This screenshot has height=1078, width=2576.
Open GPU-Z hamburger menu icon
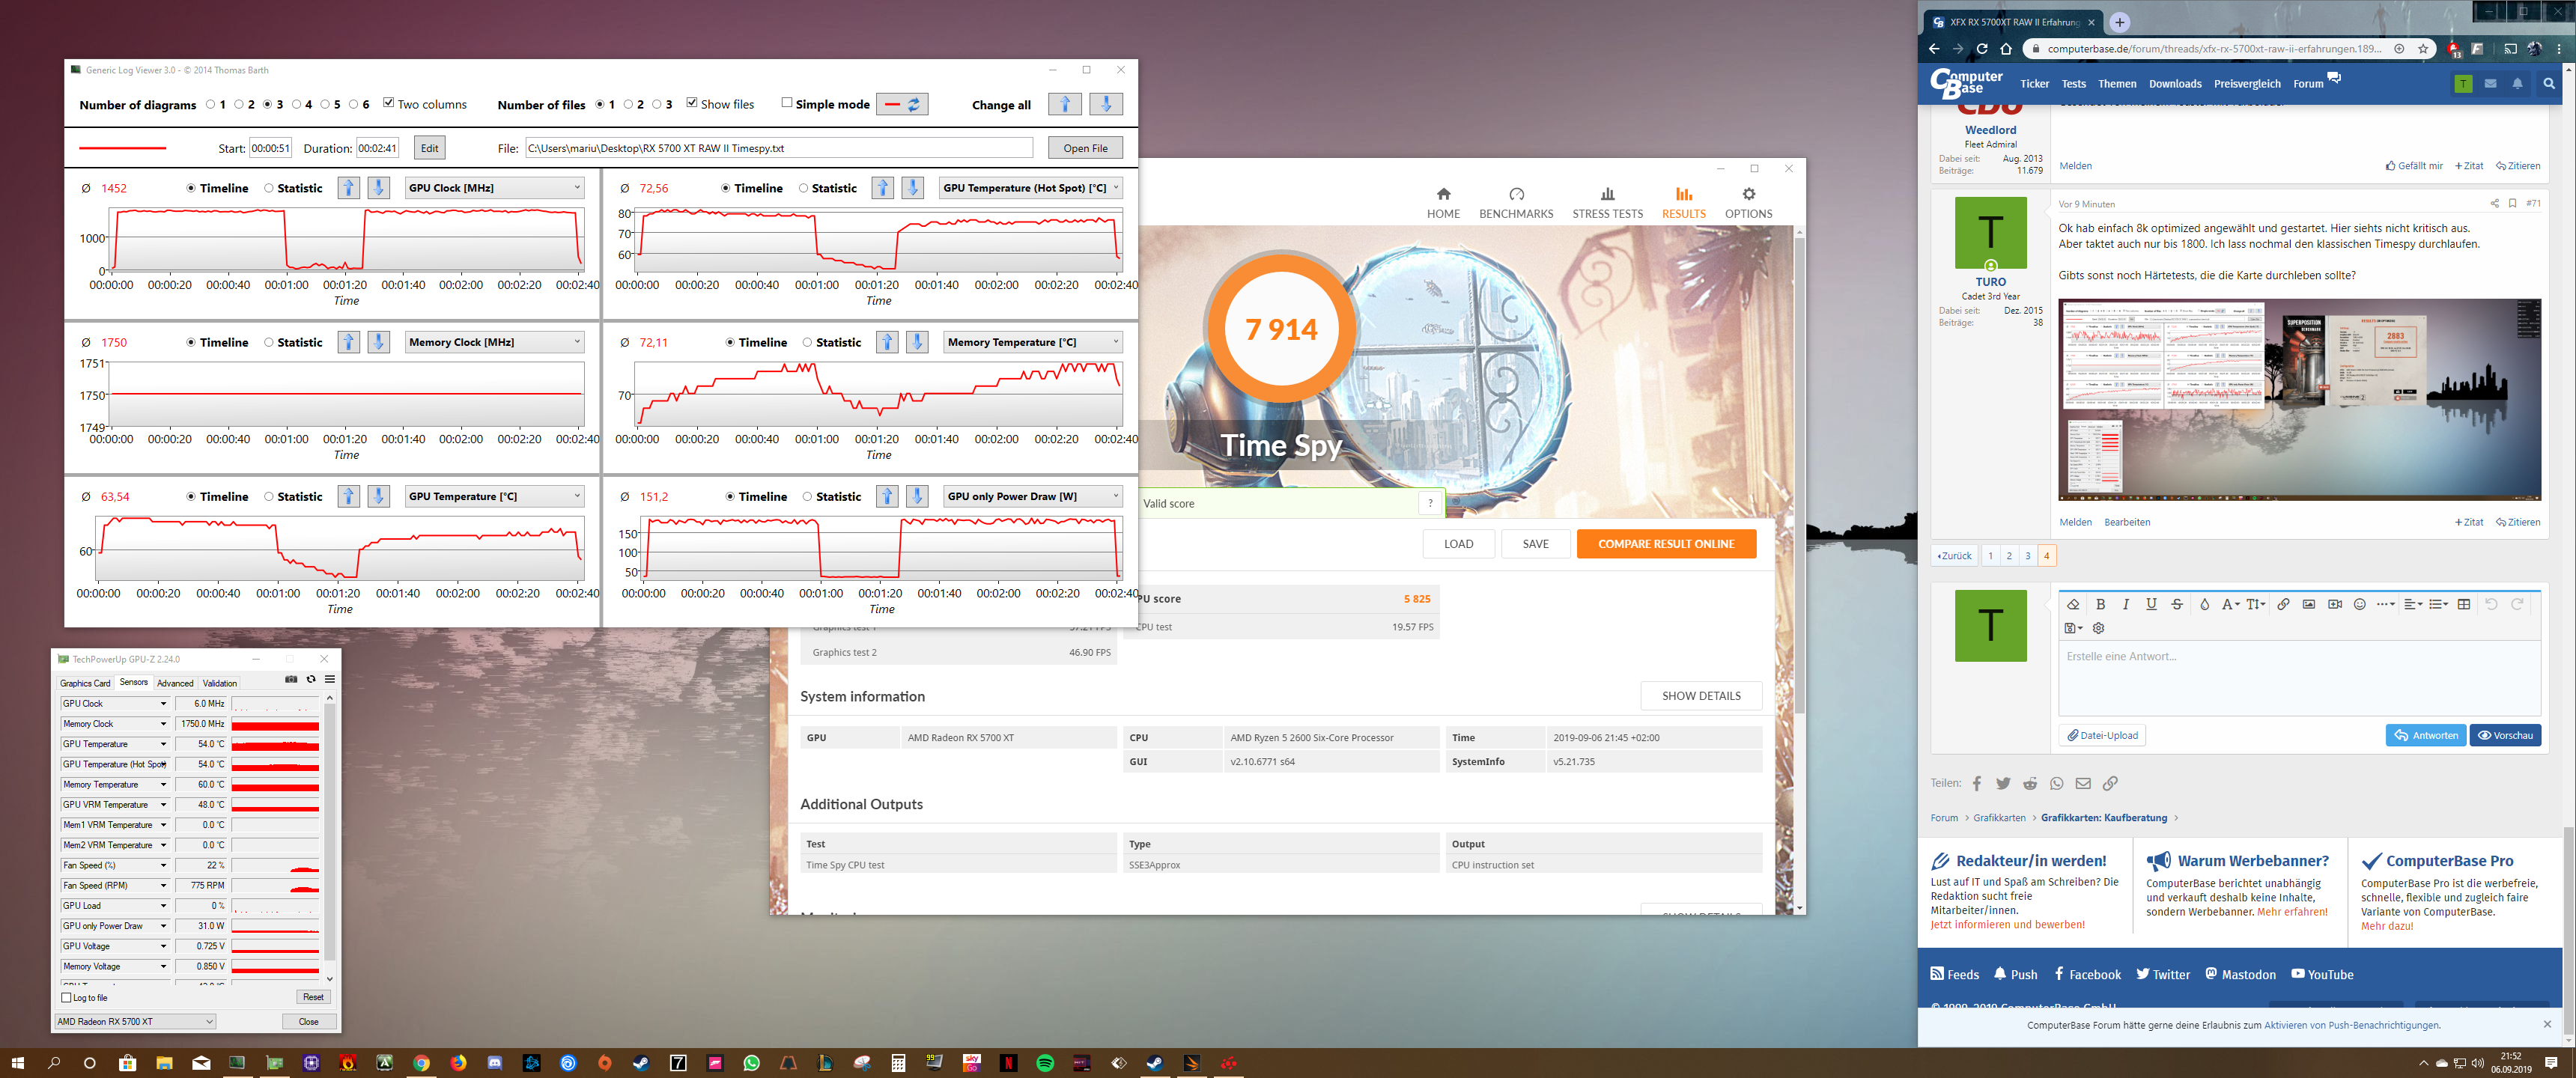(329, 679)
